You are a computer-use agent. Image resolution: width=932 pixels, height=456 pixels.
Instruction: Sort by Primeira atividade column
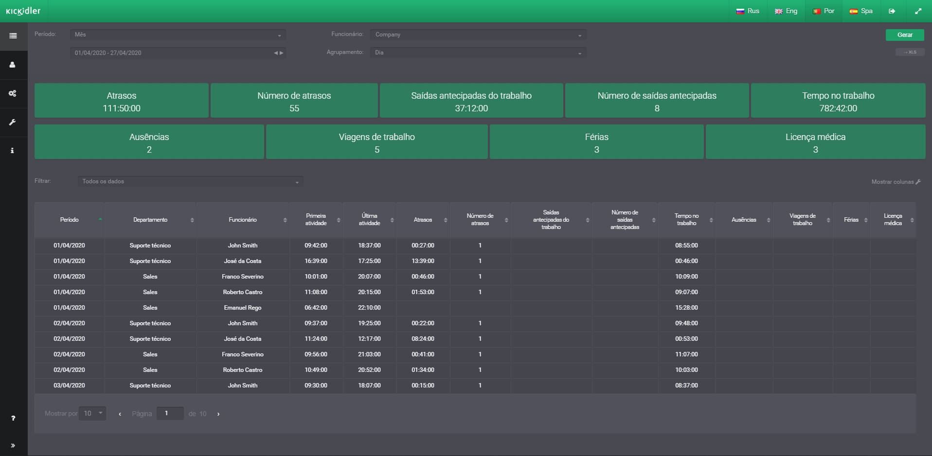pos(316,220)
